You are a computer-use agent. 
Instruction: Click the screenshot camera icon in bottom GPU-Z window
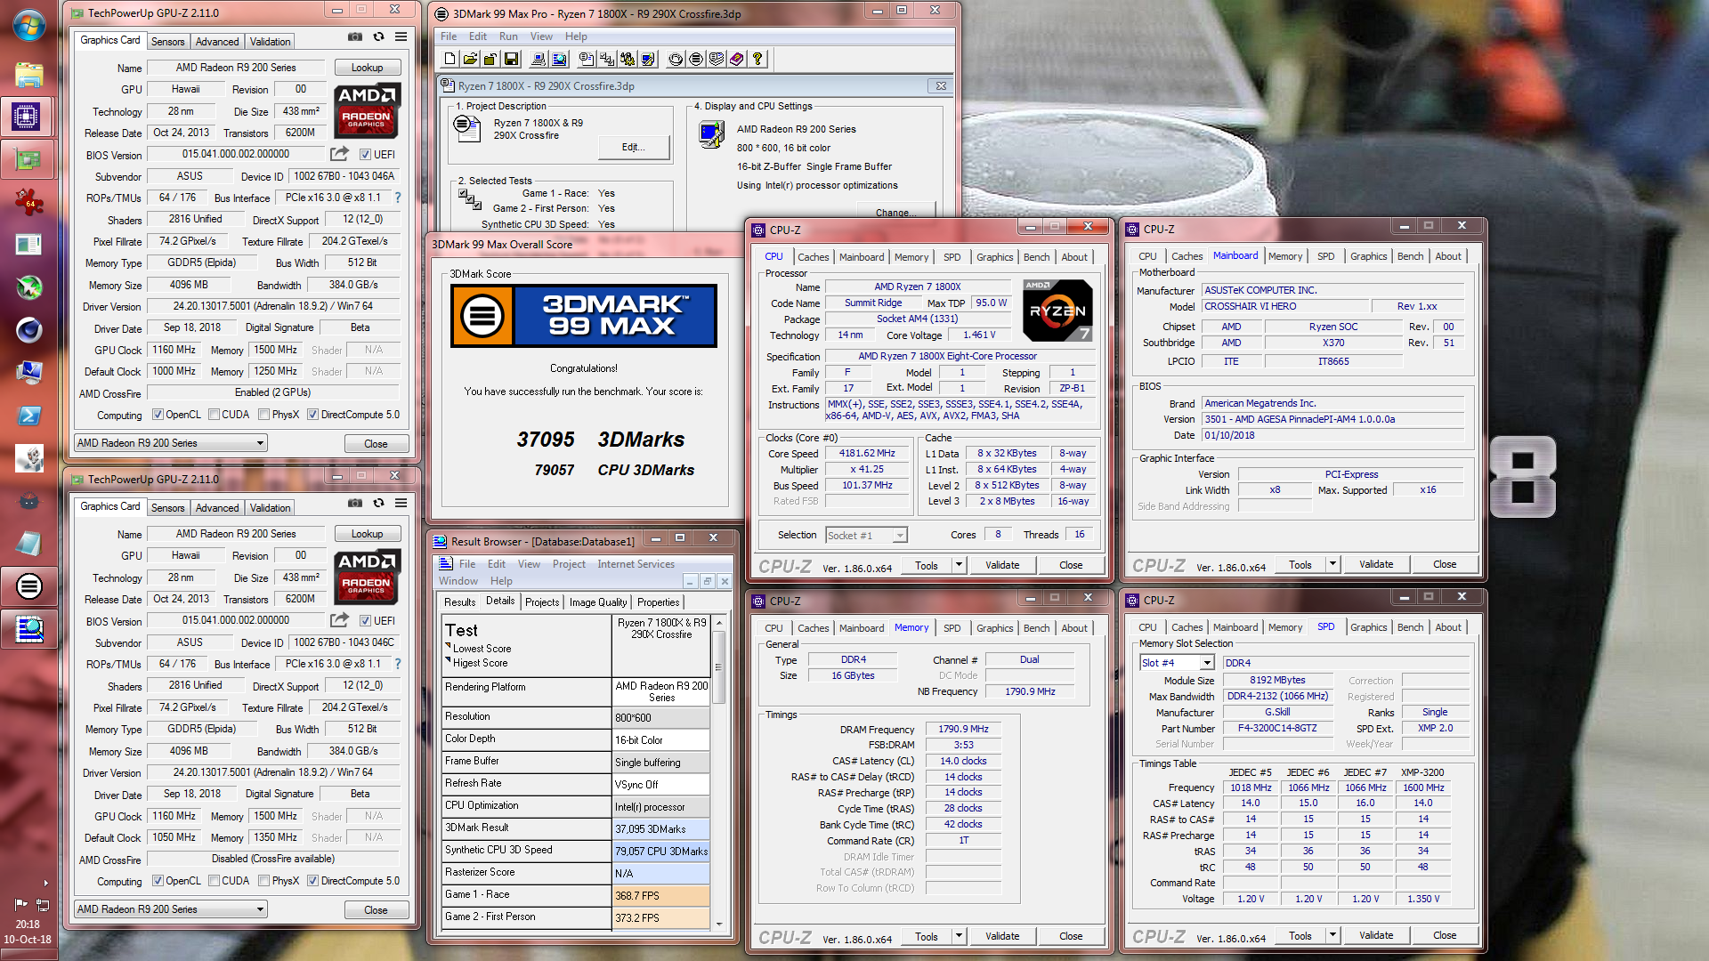click(355, 503)
